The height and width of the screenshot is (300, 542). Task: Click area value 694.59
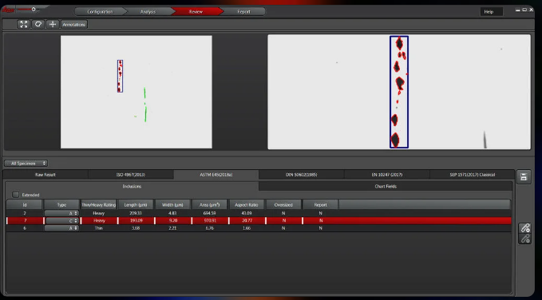click(209, 213)
